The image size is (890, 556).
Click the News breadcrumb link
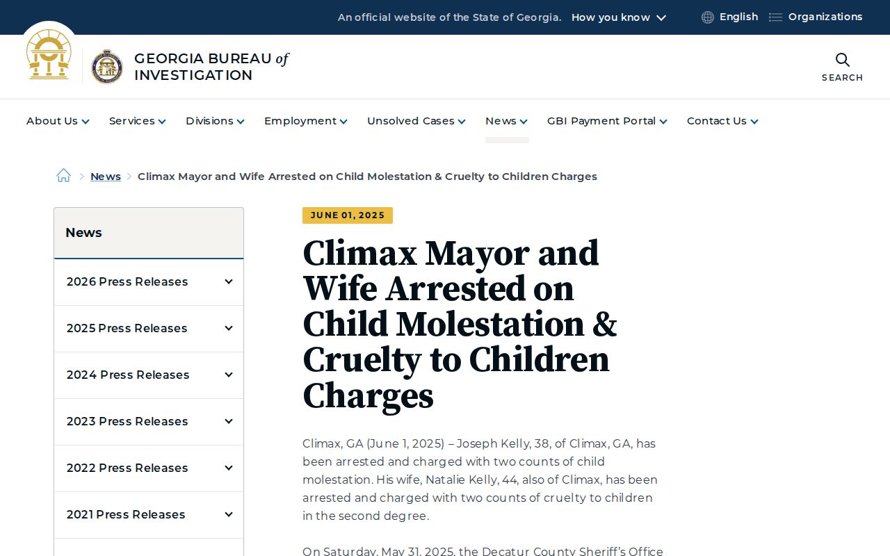106,177
